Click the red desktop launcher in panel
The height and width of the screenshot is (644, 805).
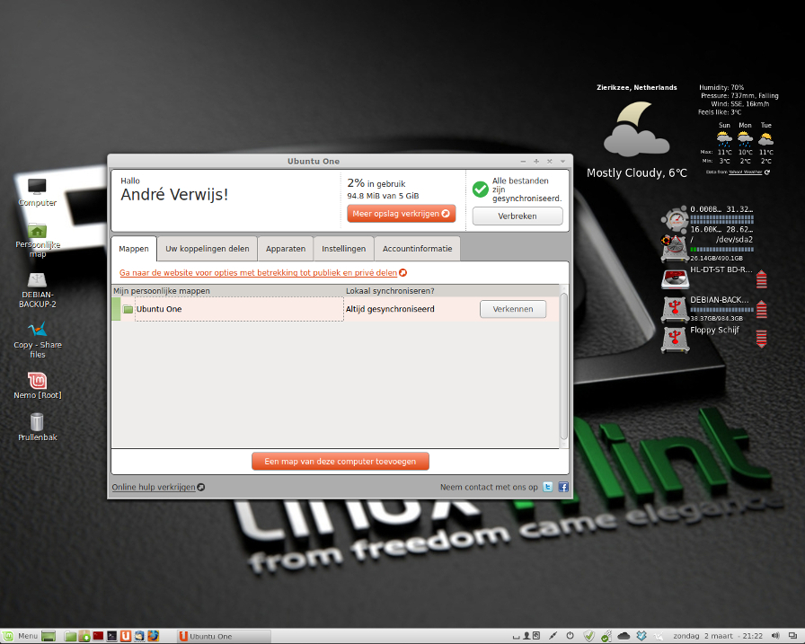pos(98,636)
